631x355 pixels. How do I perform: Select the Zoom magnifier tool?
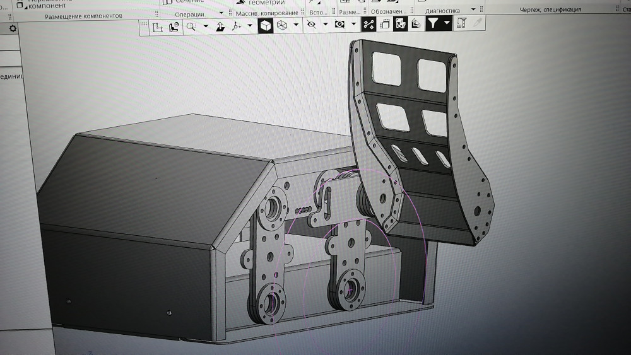pos(191,26)
